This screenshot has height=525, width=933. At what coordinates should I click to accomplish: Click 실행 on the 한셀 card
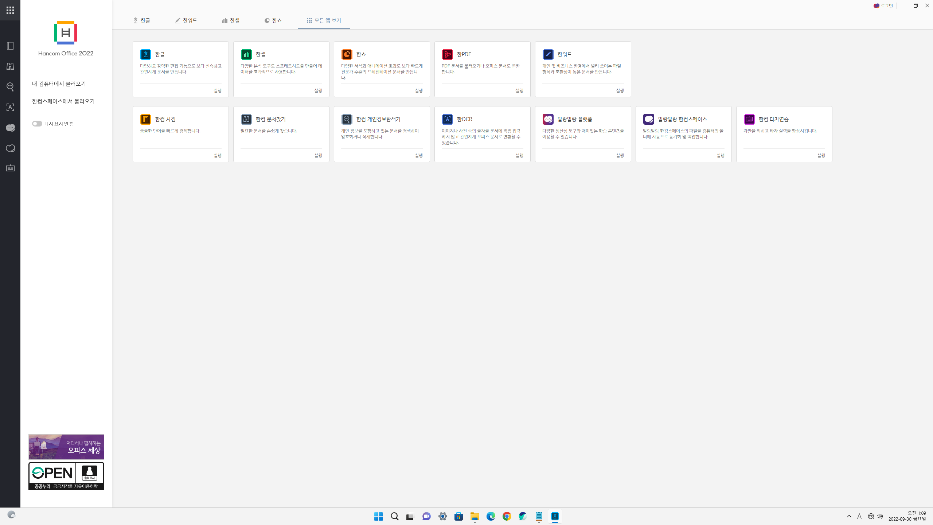(x=318, y=90)
